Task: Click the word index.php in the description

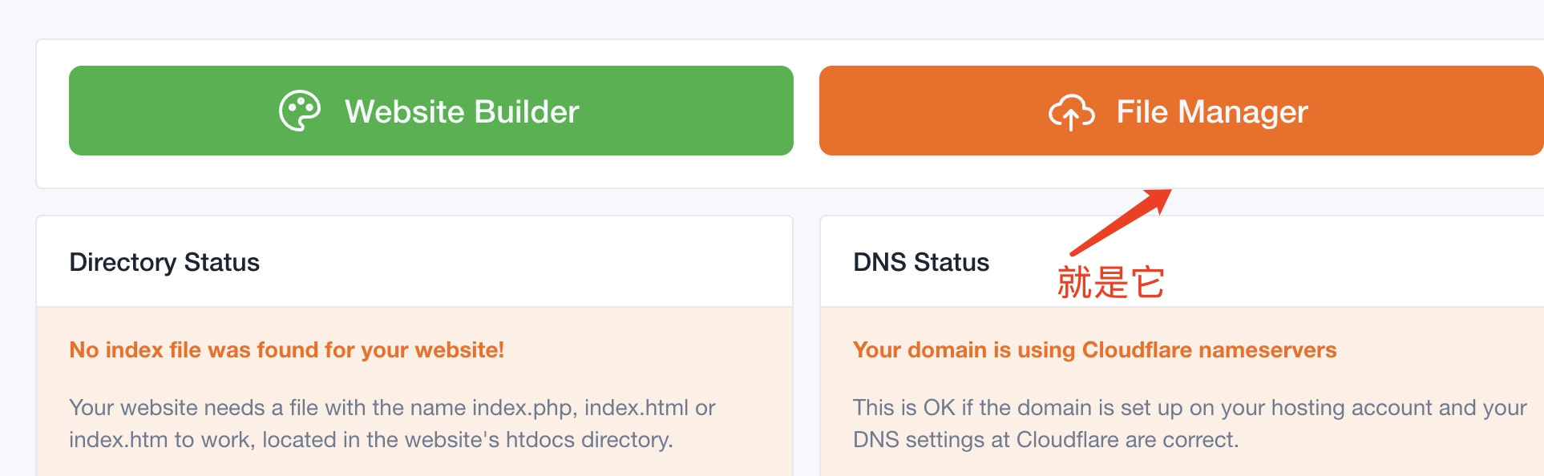Action: point(524,408)
